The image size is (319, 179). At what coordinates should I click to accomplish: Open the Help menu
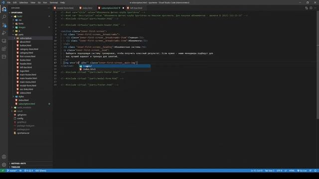coord(62,2)
